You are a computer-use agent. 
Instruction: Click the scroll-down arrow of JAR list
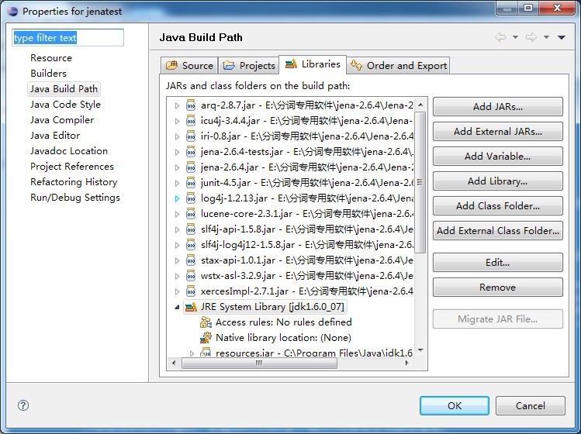(420, 350)
